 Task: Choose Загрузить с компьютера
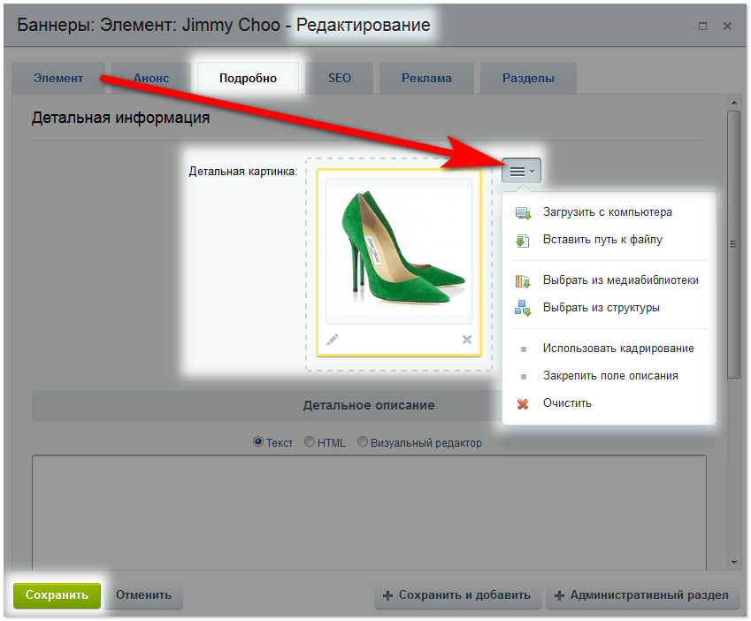[x=608, y=212]
